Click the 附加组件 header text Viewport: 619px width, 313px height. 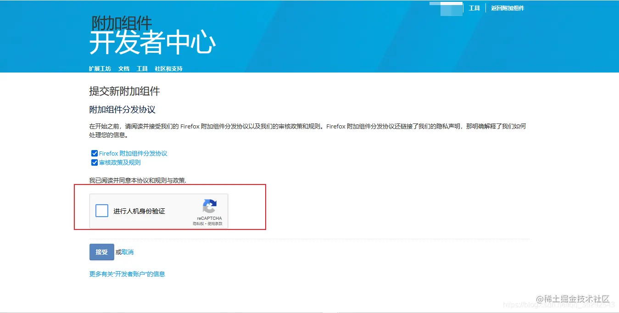click(x=122, y=23)
